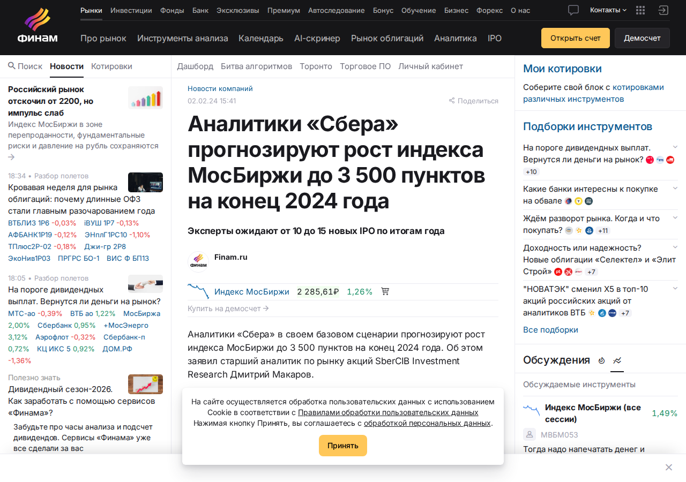Open the handshake thumbnail for dividend news

click(145, 284)
